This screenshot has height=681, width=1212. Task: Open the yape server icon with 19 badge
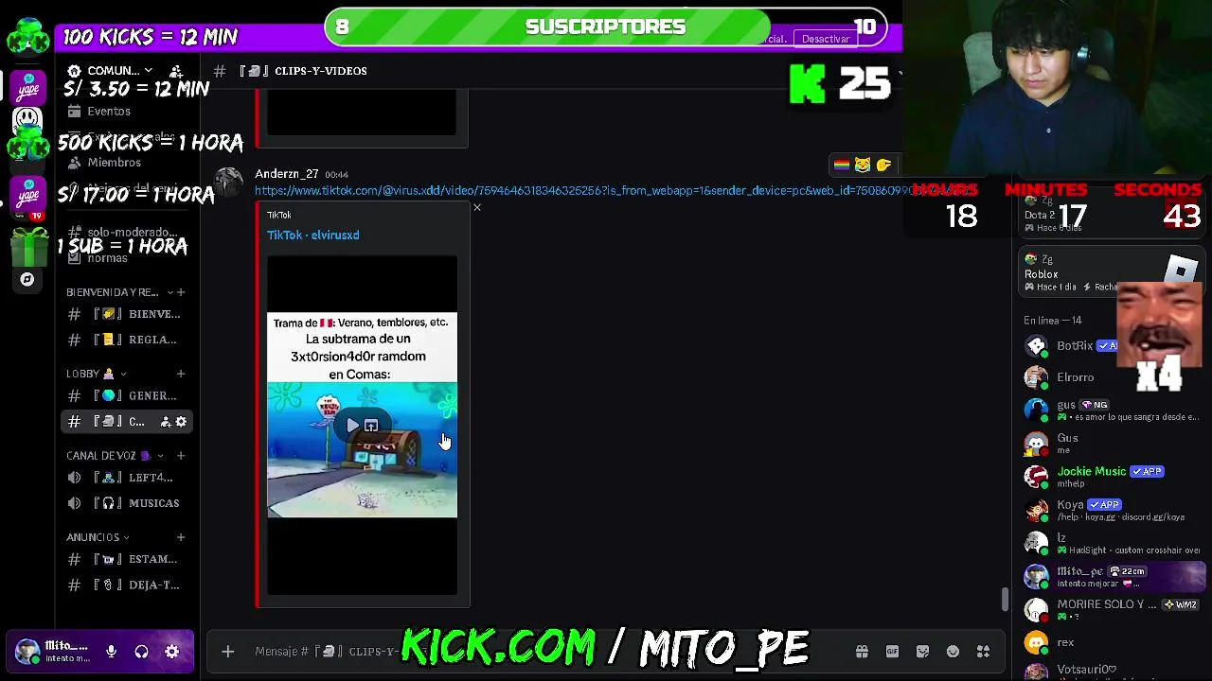28,197
